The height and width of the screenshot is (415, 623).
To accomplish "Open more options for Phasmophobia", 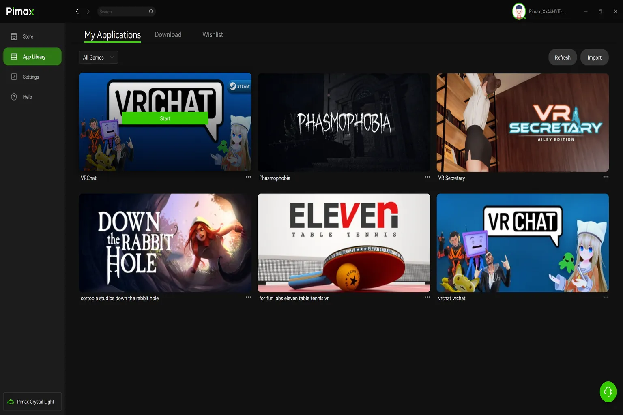I will pyautogui.click(x=427, y=177).
